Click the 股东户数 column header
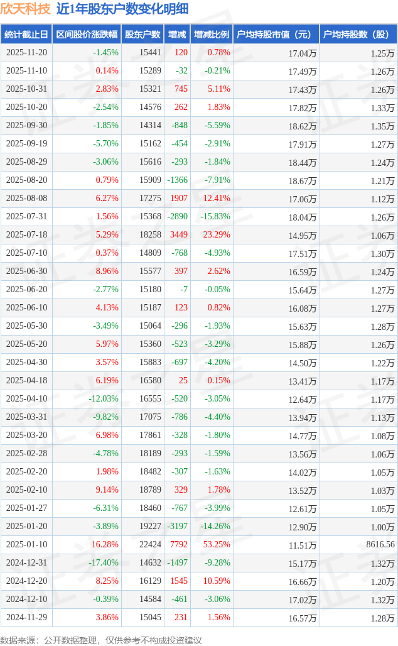 point(143,35)
